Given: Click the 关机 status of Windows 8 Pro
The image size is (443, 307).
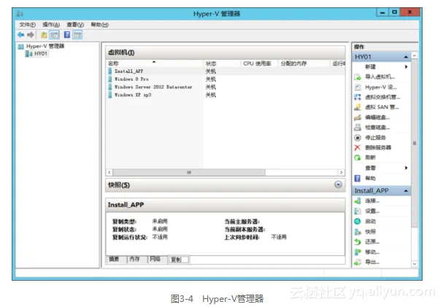Looking at the screenshot, I should click(211, 79).
